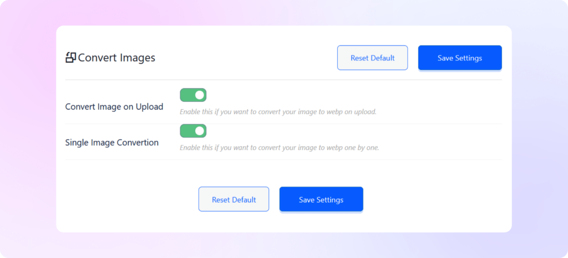Click the divider line under the heading row
The width and height of the screenshot is (568, 258).
point(283,80)
